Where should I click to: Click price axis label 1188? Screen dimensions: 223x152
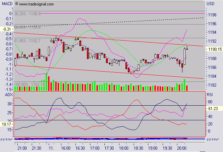[x=212, y=58]
